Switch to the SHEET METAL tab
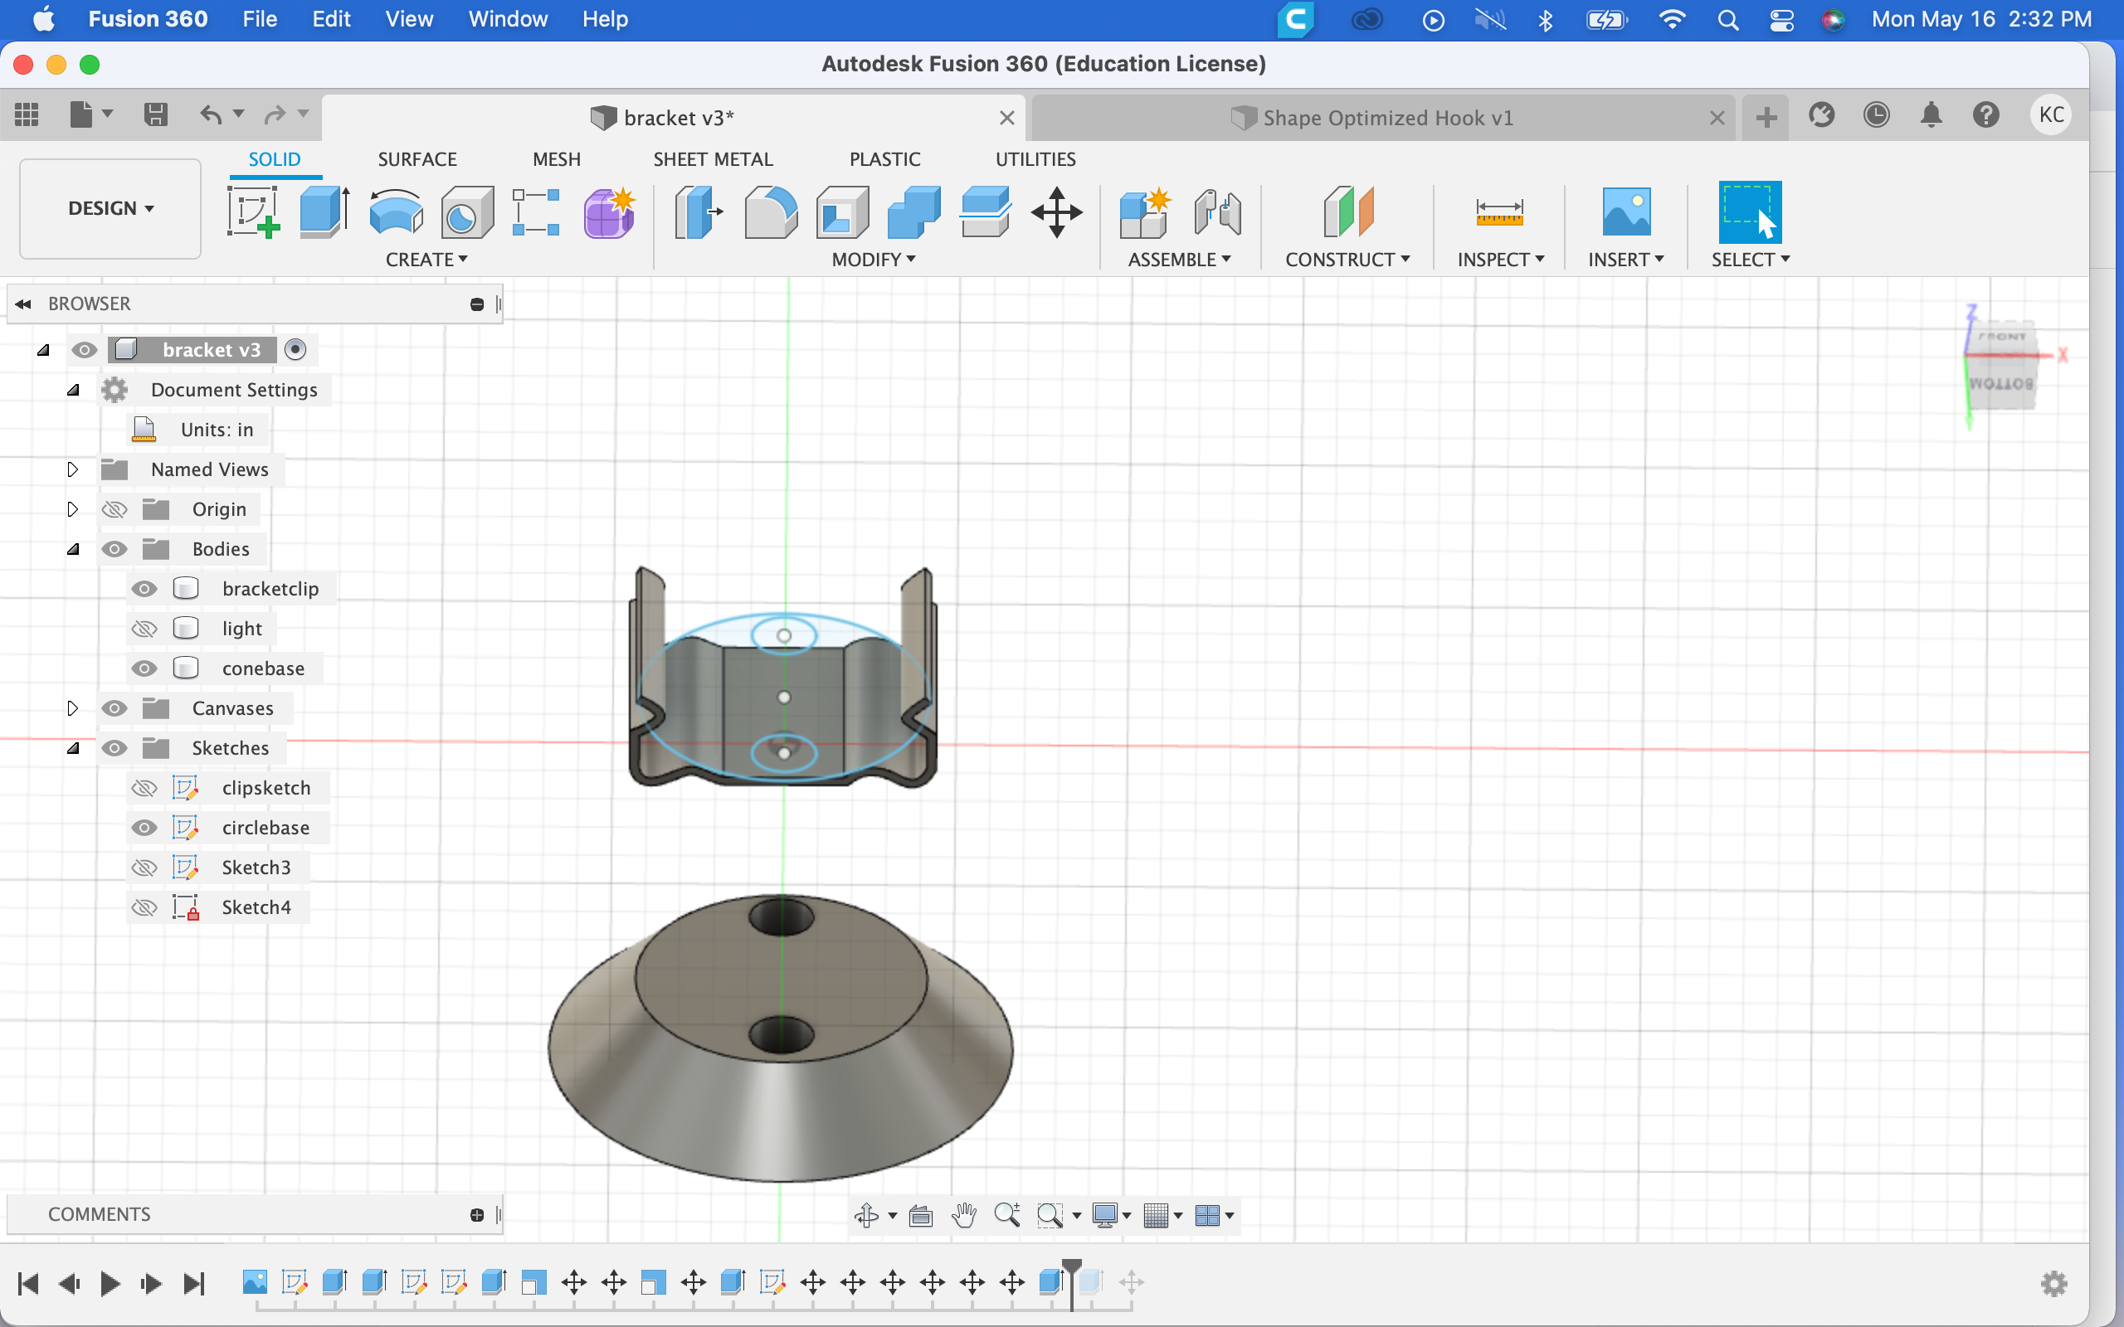 tap(713, 159)
